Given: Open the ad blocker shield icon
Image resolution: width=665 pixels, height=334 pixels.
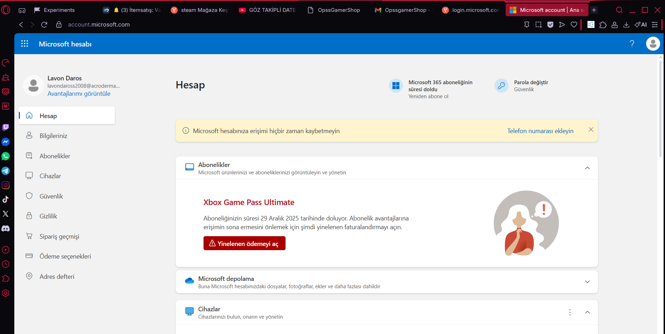Looking at the screenshot, I should point(551,24).
